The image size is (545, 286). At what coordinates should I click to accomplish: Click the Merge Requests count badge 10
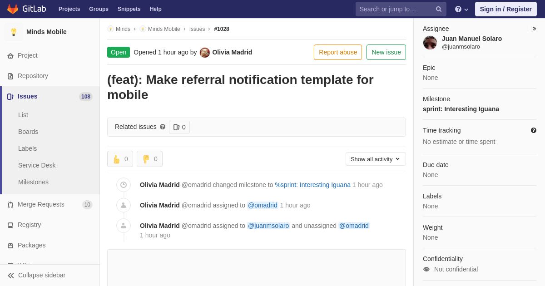tap(87, 205)
